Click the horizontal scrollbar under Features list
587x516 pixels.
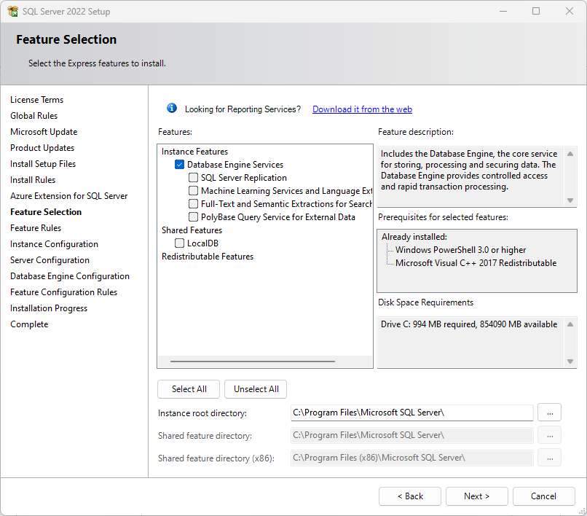coord(252,361)
